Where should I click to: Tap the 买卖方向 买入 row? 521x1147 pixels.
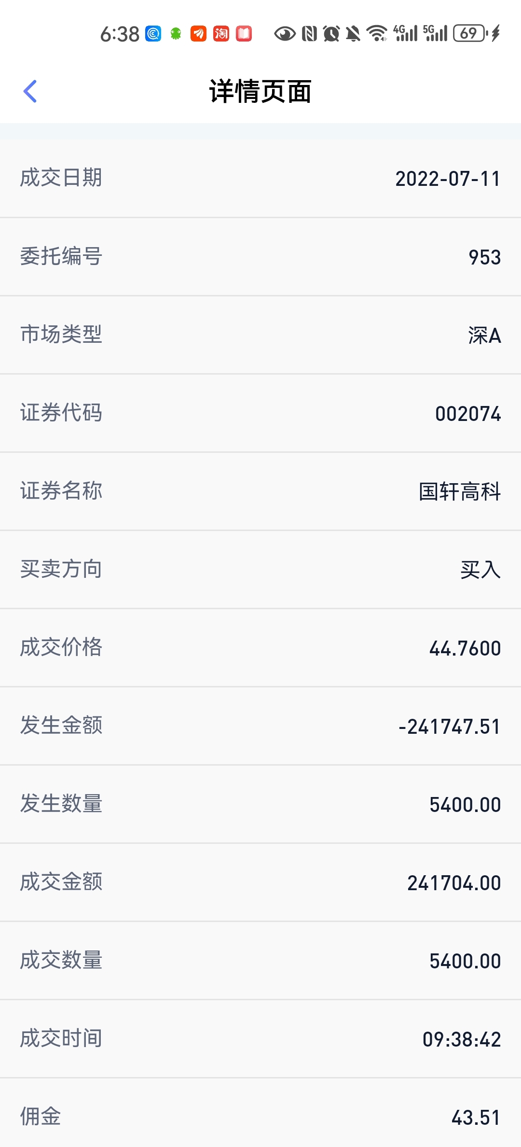click(260, 570)
